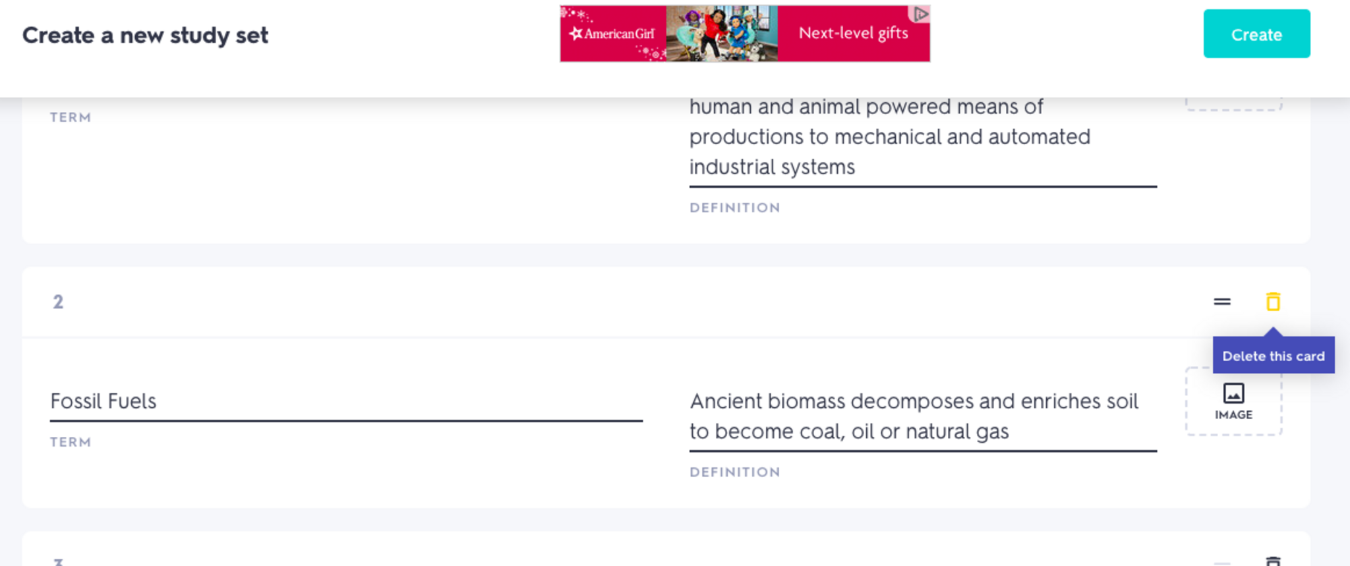Image resolution: width=1350 pixels, height=566 pixels.
Task: Open the "Next-level gifts" ad link
Action: (853, 34)
